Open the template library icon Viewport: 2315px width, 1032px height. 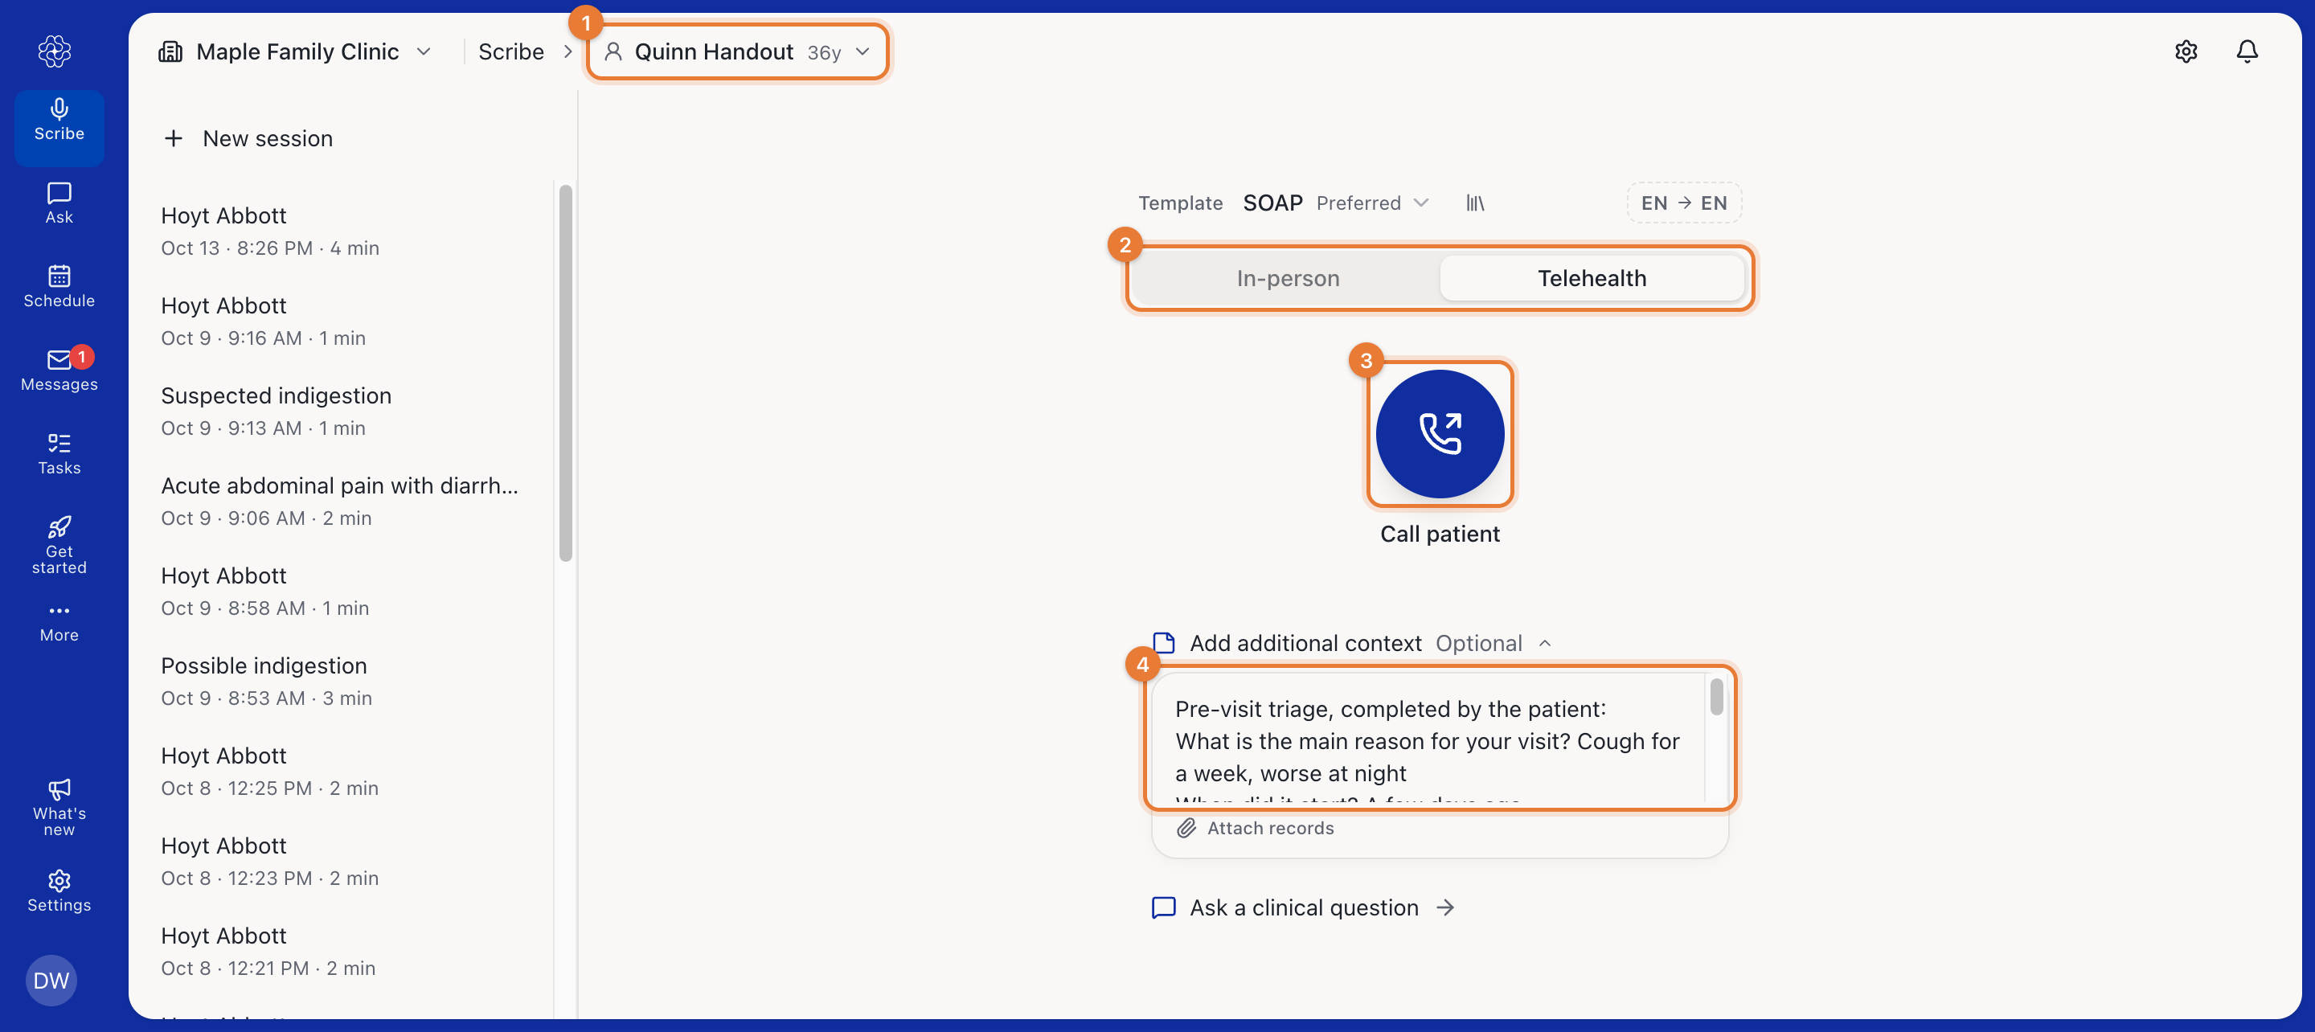pyautogui.click(x=1476, y=203)
